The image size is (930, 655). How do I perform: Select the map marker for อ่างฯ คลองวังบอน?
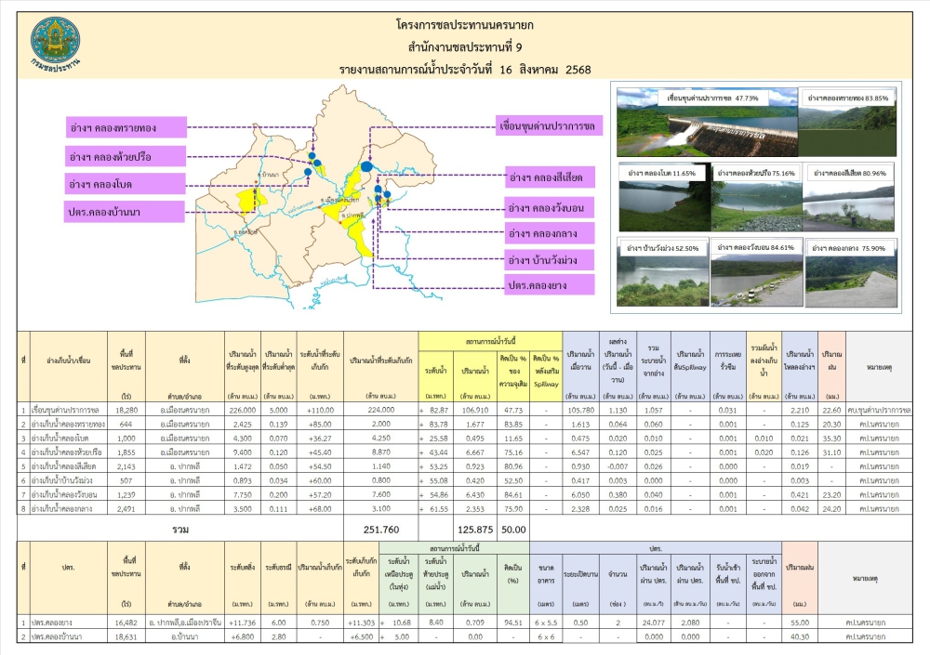(388, 194)
